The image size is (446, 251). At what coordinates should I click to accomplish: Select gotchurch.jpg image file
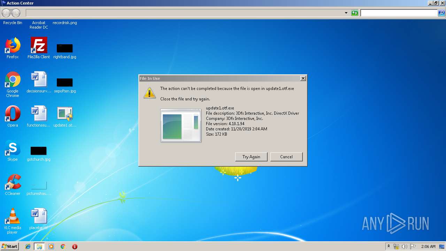point(39,153)
